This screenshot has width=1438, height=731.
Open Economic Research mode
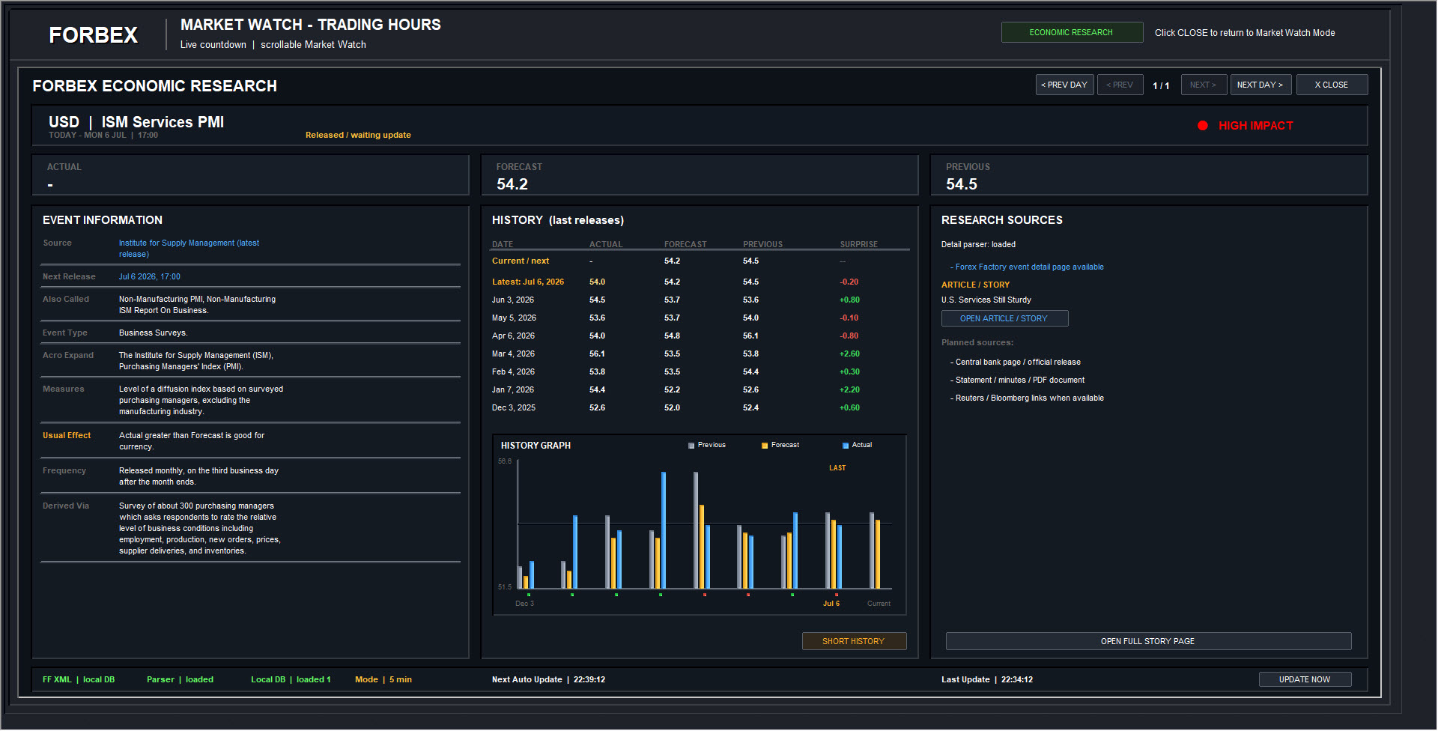[1072, 32]
